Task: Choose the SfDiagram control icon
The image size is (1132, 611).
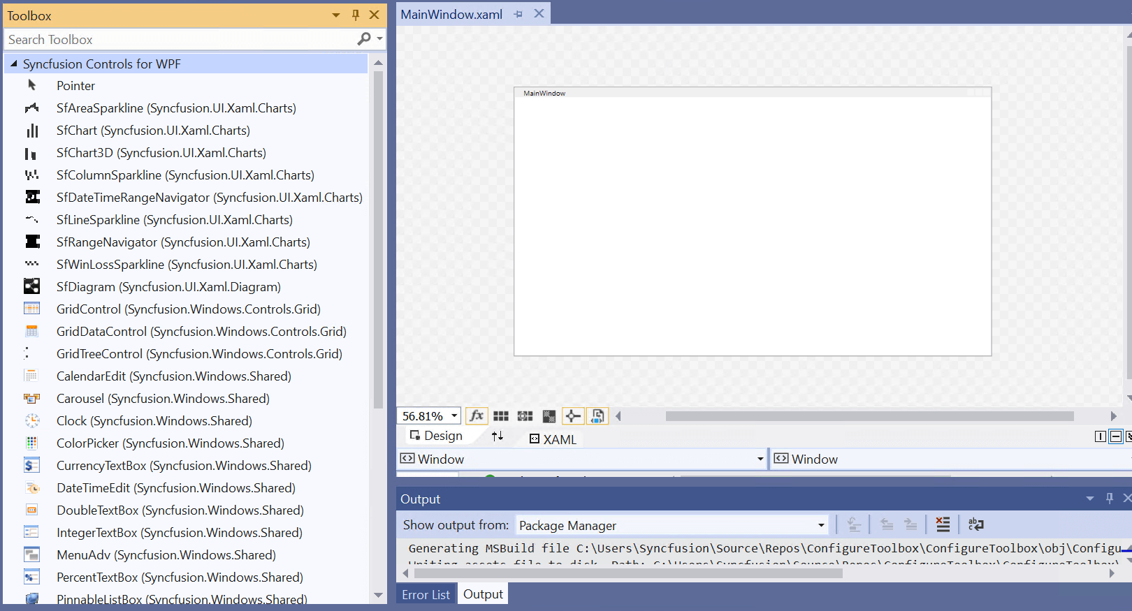Action: pyautogui.click(x=32, y=287)
